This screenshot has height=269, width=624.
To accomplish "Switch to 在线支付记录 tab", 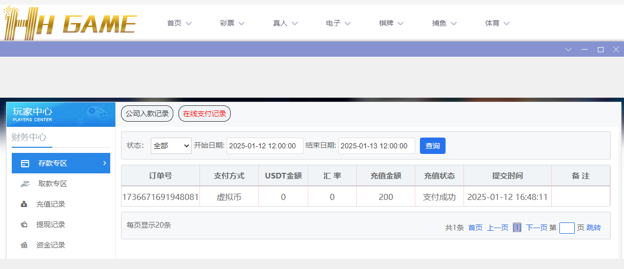I will tap(205, 114).
